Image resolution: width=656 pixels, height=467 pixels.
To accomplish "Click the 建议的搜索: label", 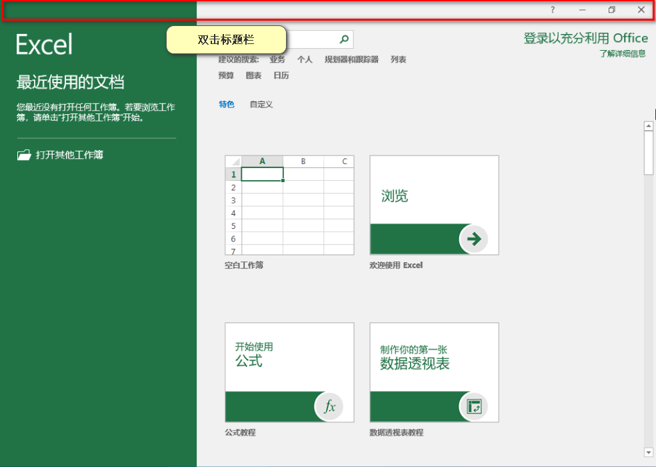I will [x=239, y=59].
